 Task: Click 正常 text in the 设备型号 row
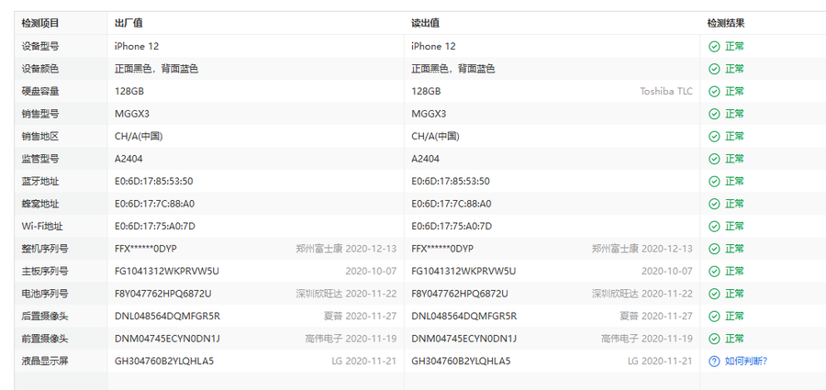point(734,47)
